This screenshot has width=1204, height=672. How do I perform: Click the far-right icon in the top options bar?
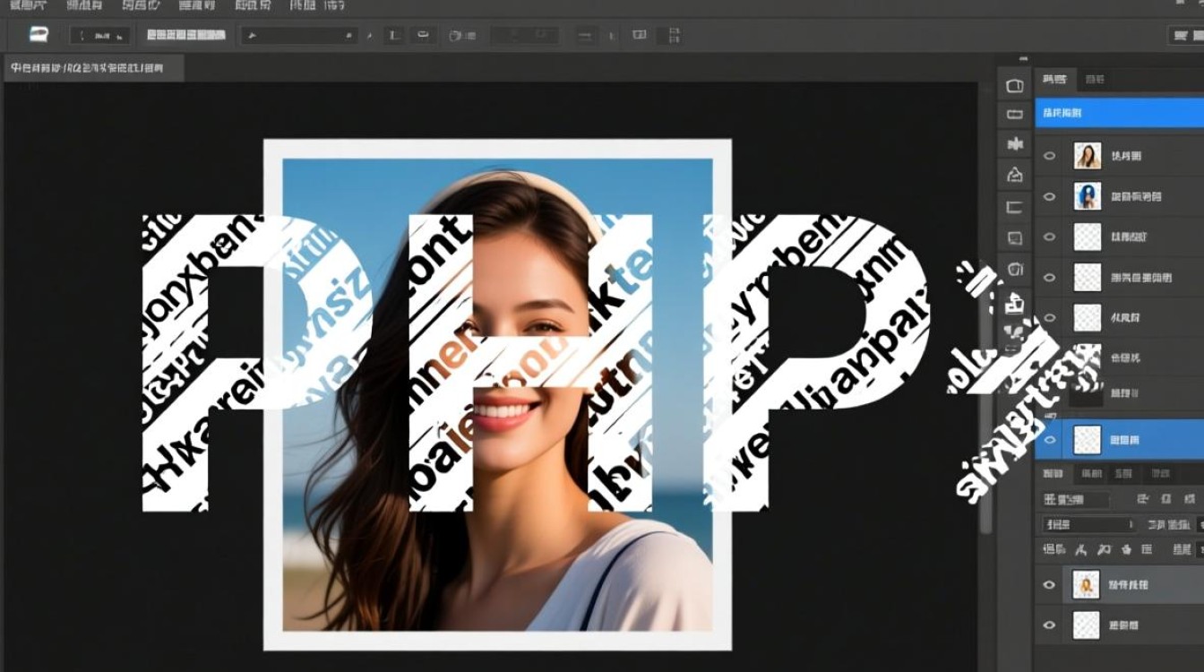click(x=1182, y=36)
